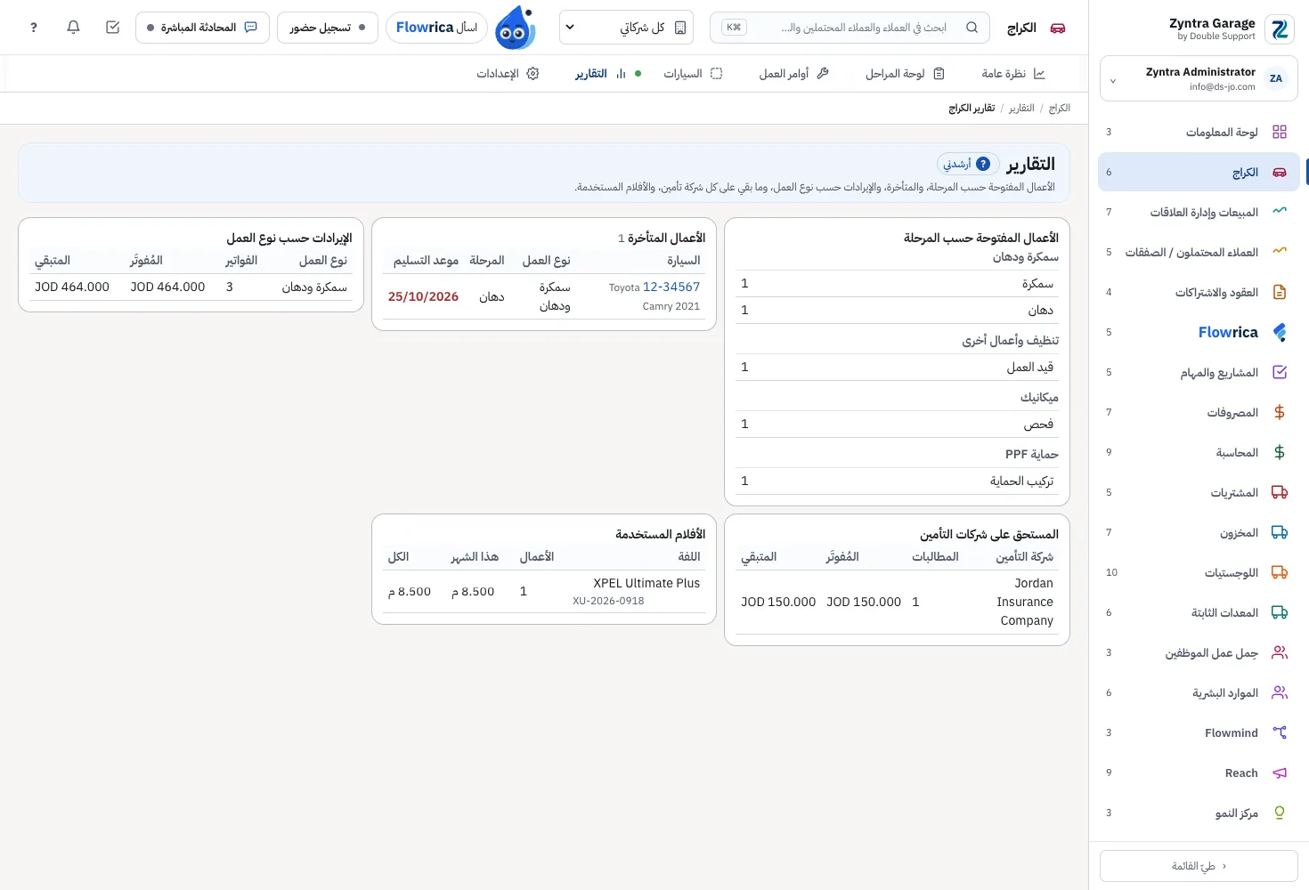Switch to the نظرة عامة tab

tap(1013, 74)
